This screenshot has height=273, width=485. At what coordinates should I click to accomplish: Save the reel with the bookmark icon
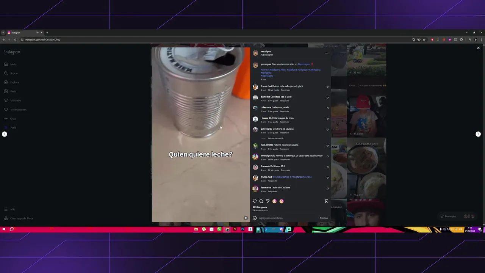point(327,201)
